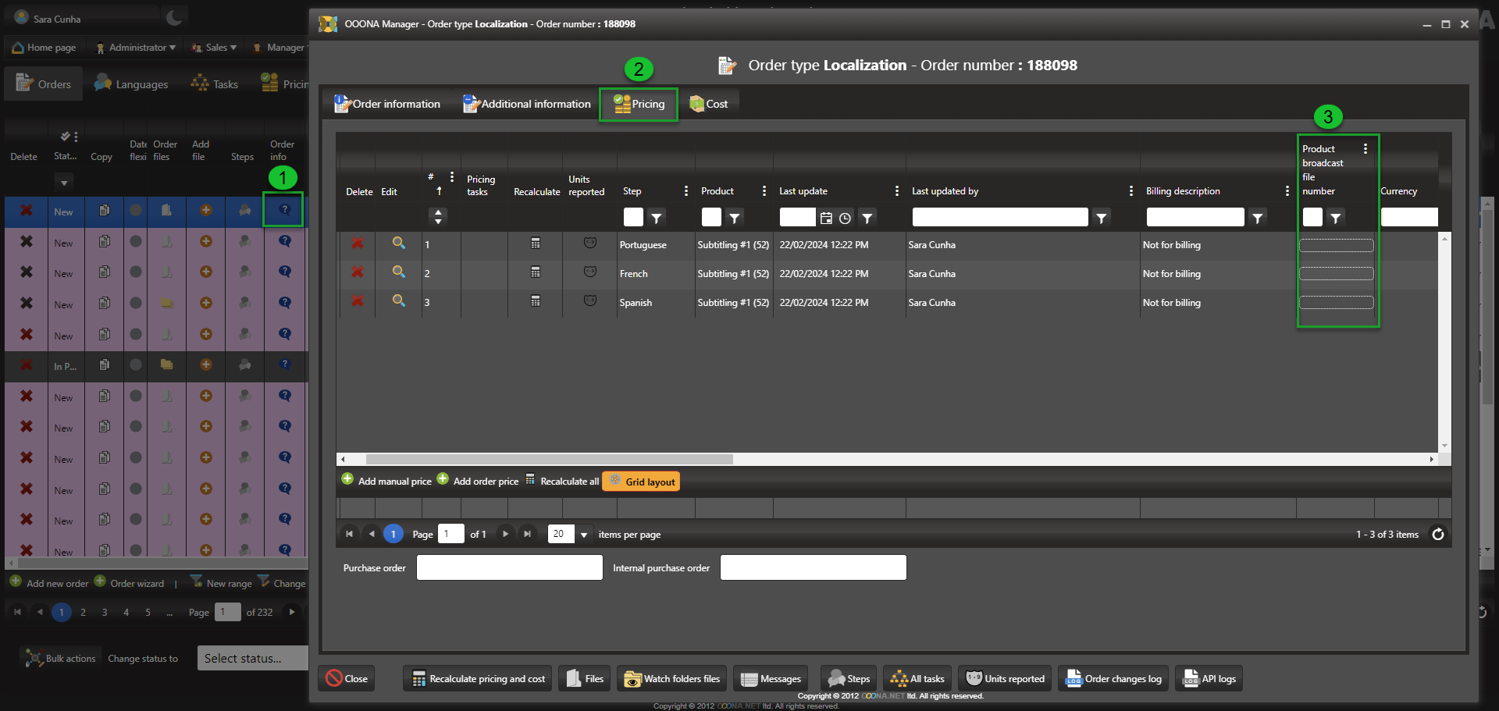
Task: Expand items per page dropdown
Action: [583, 535]
